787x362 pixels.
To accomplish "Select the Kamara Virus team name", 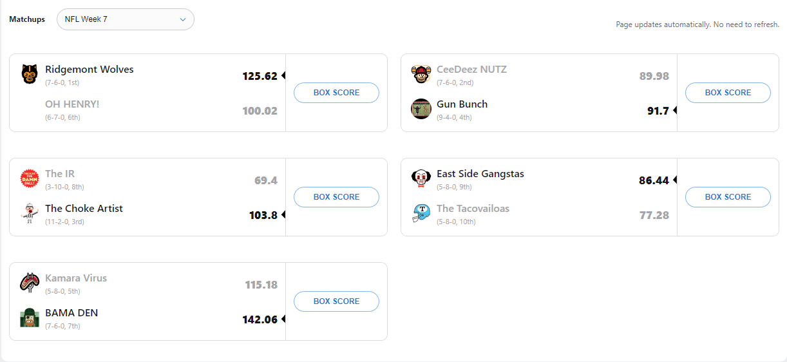I will (76, 278).
